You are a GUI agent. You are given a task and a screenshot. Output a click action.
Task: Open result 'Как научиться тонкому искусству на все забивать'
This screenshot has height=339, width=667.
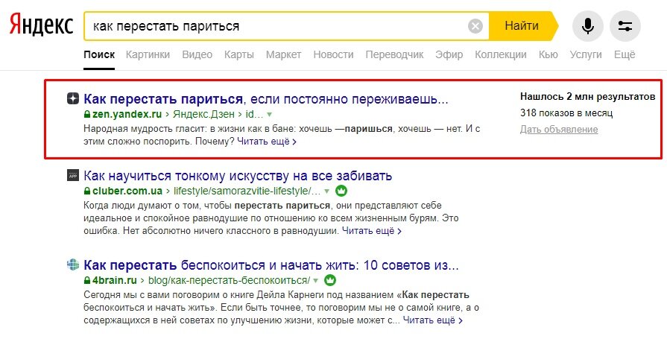point(238,176)
